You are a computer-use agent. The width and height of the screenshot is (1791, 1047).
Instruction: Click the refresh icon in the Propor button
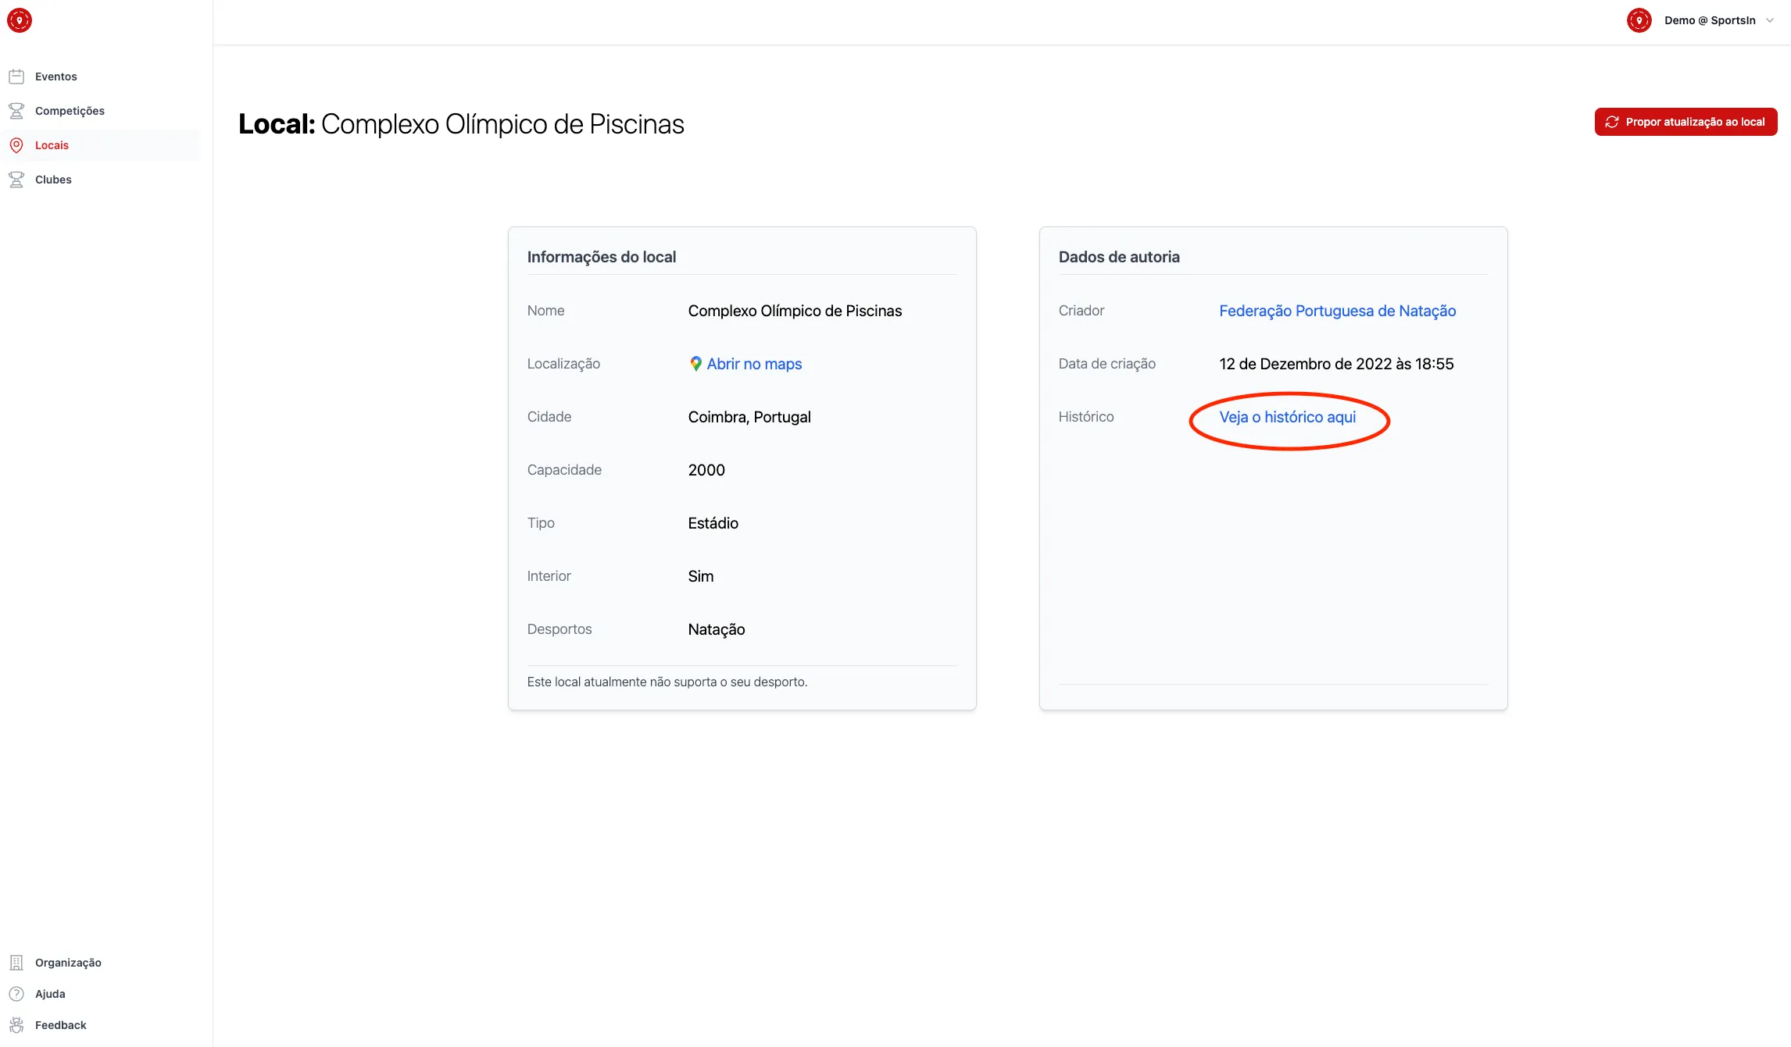click(1611, 122)
